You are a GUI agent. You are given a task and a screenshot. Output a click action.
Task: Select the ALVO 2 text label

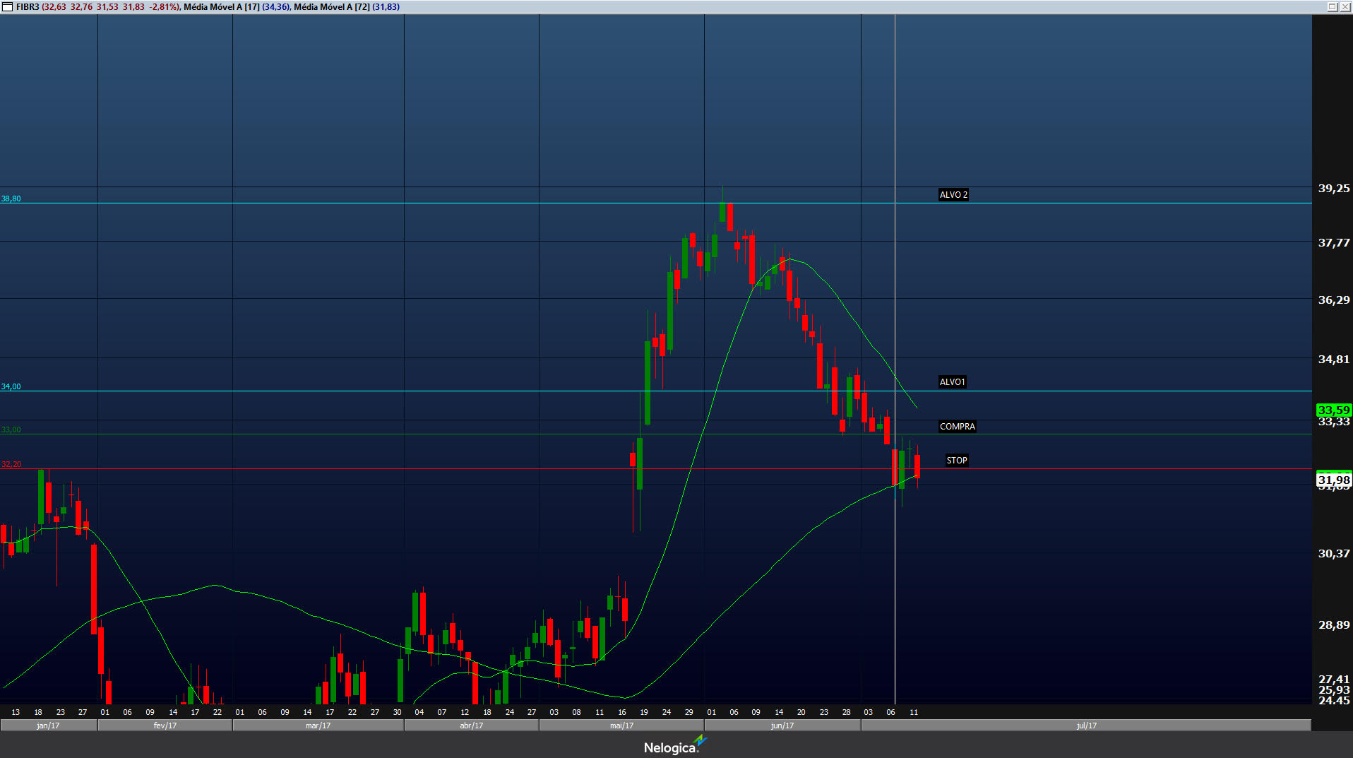[x=953, y=195]
